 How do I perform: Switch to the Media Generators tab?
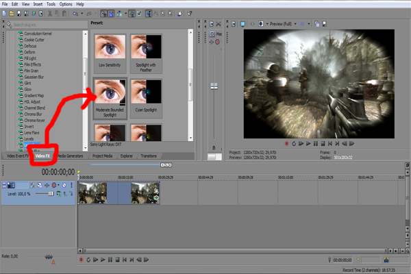[70, 156]
